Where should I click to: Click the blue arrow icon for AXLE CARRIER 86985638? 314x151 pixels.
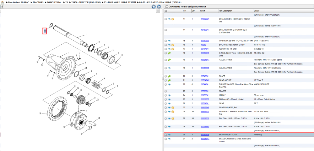coord(169,68)
